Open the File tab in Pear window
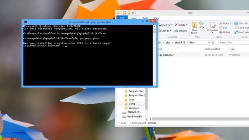Screen dimensions: 249x140 click(x=122, y=18)
